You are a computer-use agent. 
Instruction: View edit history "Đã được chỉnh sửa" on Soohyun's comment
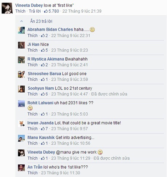pyautogui.click(x=109, y=94)
